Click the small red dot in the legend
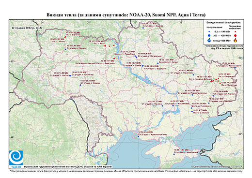Screen dimensions: 252x178 click(x=235, y=31)
